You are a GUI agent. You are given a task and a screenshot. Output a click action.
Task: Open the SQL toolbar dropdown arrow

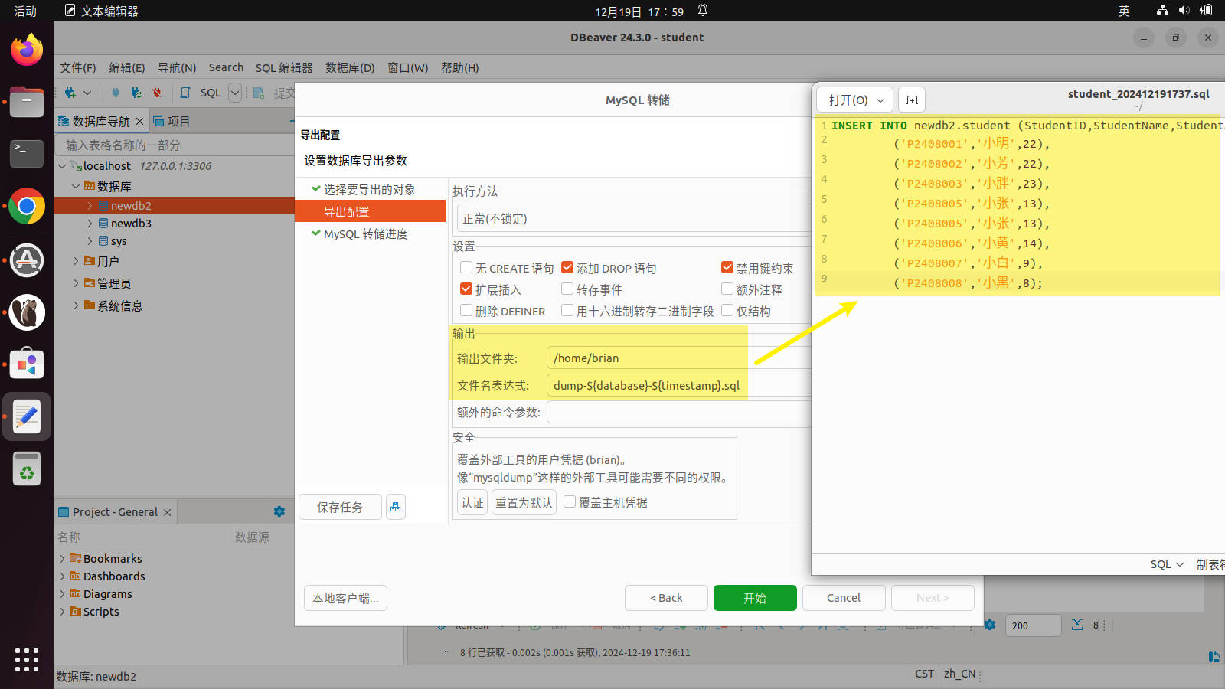[235, 93]
